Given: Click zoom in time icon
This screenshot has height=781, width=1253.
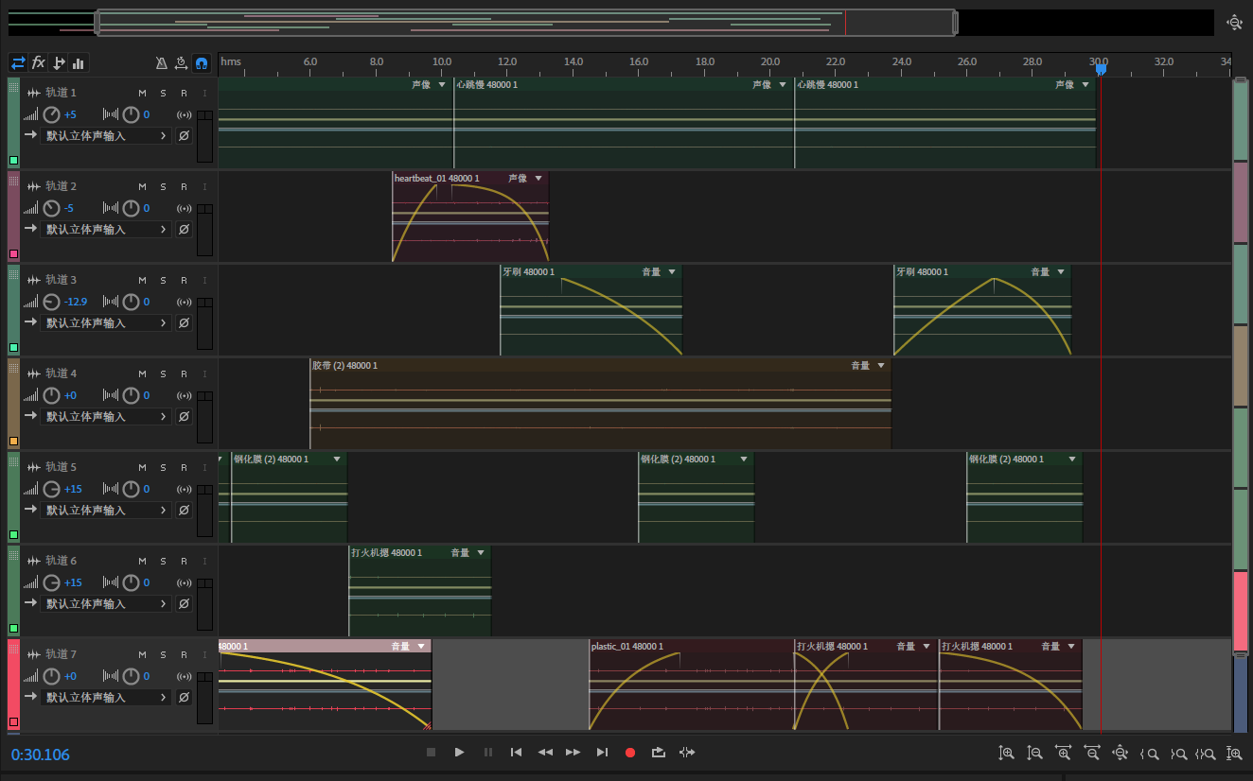Looking at the screenshot, I should (x=1064, y=754).
